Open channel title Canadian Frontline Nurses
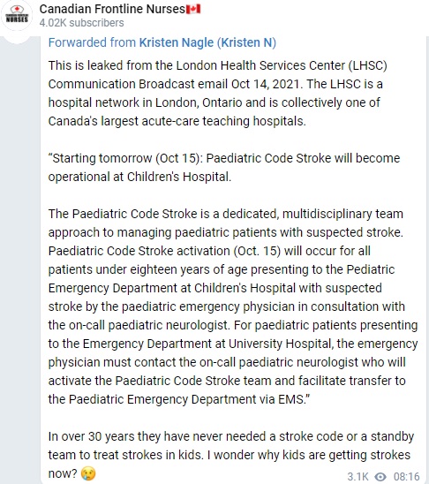429x484 pixels. point(112,9)
